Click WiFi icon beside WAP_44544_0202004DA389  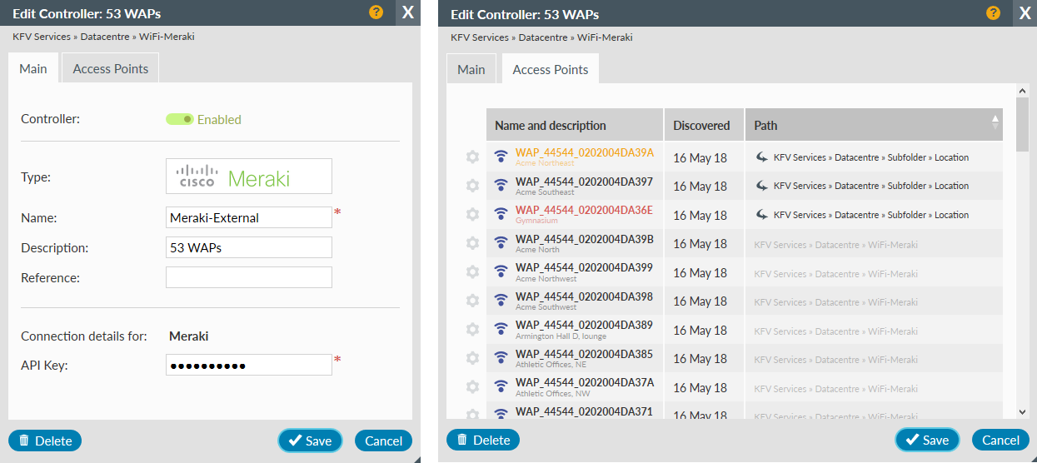point(501,329)
